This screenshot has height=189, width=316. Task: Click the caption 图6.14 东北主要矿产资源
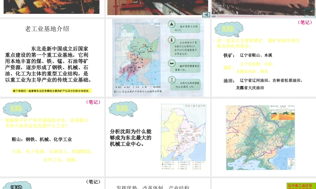138,92
